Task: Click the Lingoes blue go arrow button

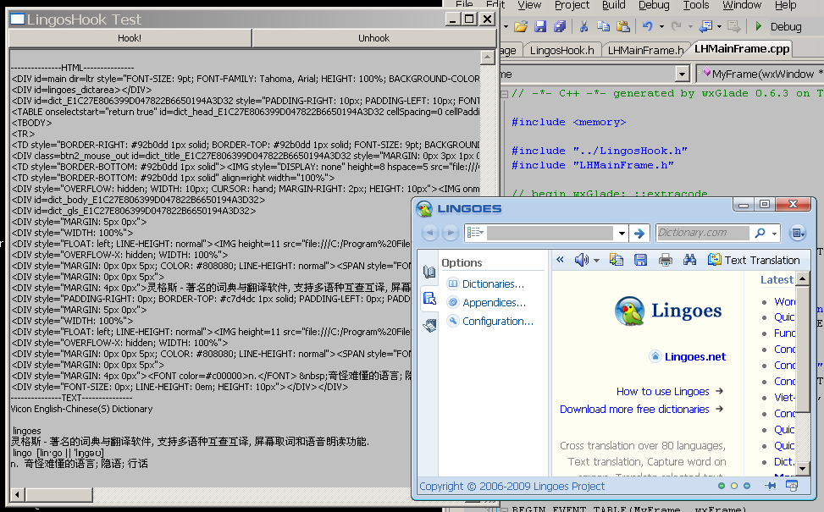Action: [x=639, y=234]
